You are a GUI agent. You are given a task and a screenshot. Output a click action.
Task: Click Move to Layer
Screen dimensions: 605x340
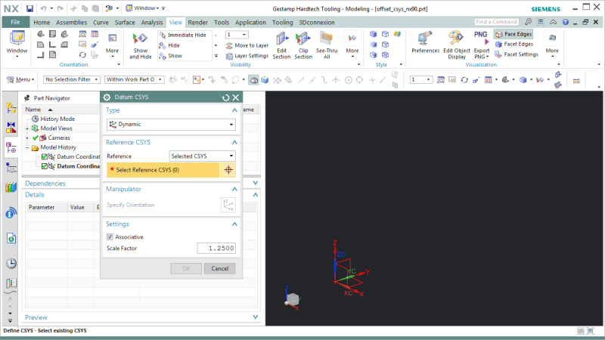click(x=247, y=45)
